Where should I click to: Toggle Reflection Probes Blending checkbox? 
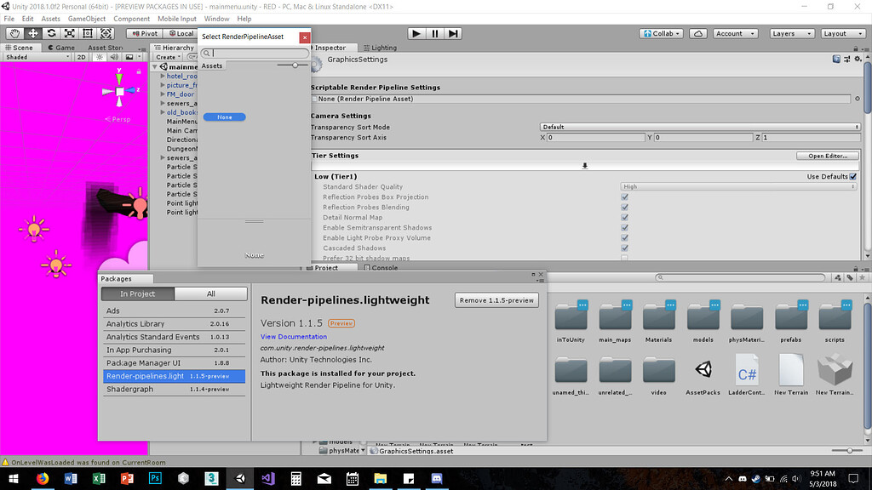624,208
